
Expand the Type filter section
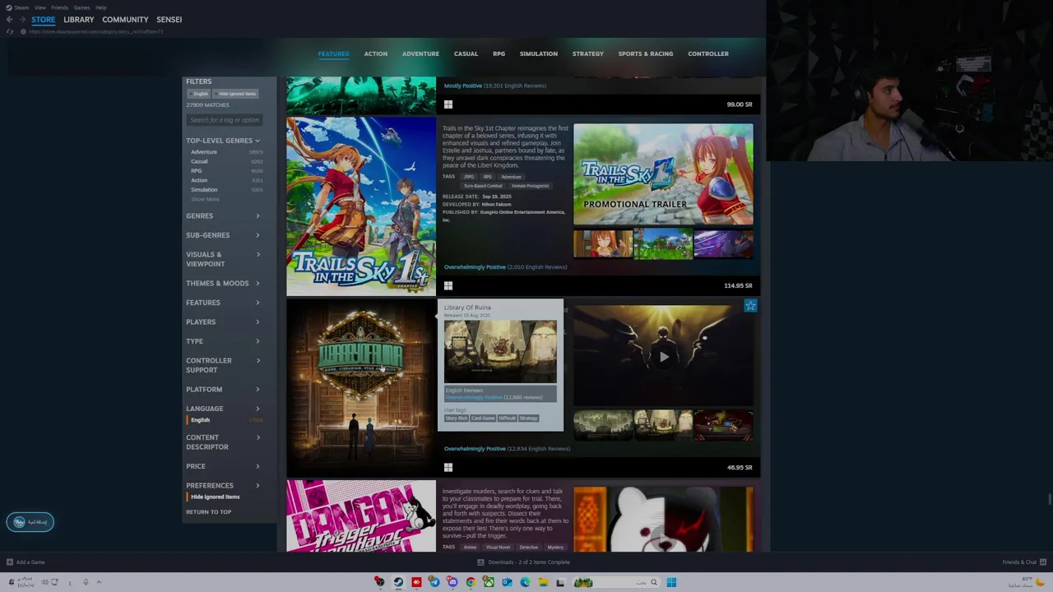pyautogui.click(x=223, y=341)
